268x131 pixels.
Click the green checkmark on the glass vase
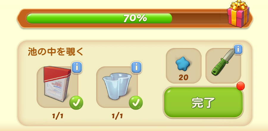click(136, 103)
